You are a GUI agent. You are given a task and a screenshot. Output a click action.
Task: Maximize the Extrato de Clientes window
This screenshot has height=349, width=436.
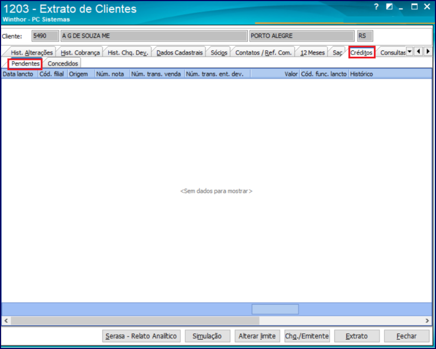click(414, 7)
